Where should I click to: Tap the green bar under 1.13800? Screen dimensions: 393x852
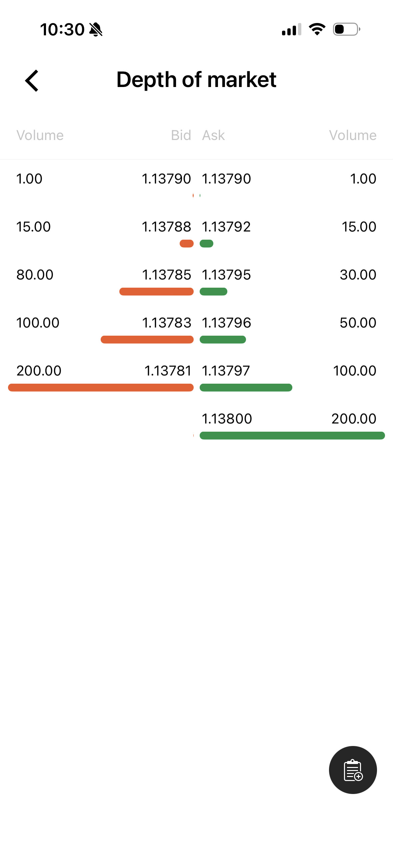click(292, 436)
